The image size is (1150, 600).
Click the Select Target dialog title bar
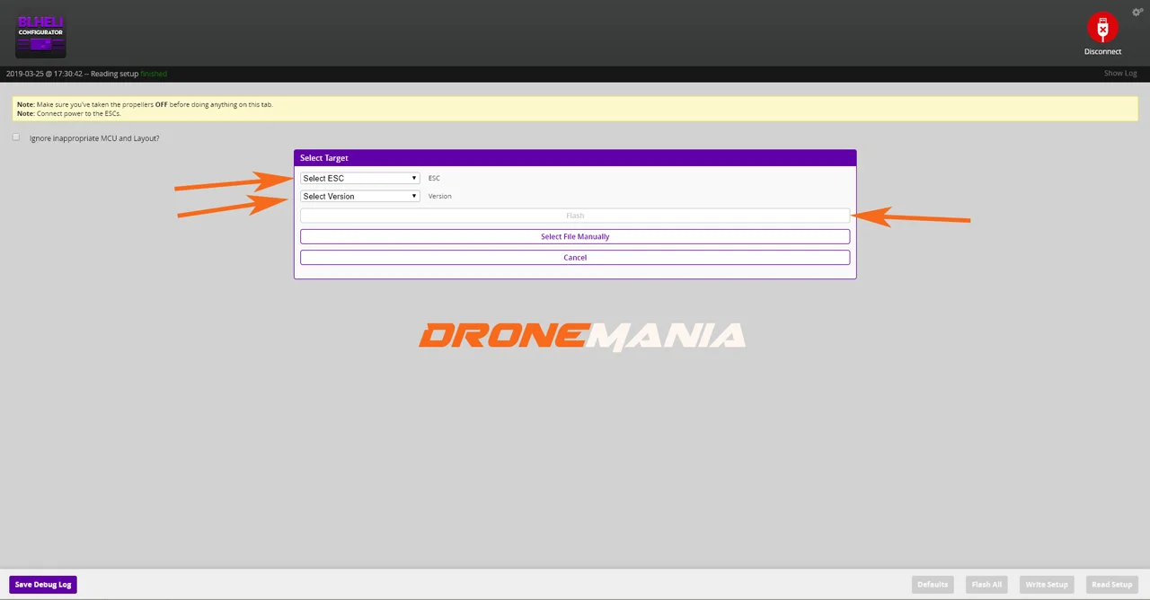point(575,158)
